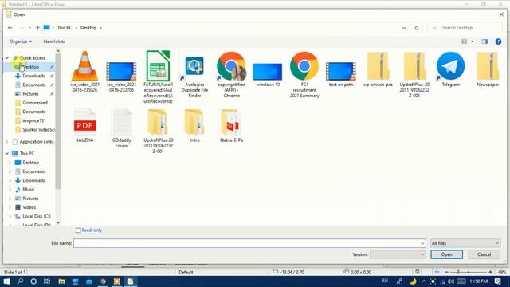Expand Local Disk (C:) node
510x287 pixels.
pos(10,216)
